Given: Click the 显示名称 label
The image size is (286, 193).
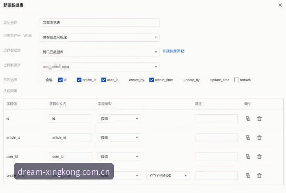Looking at the screenshot, I should pyautogui.click(x=10, y=22).
